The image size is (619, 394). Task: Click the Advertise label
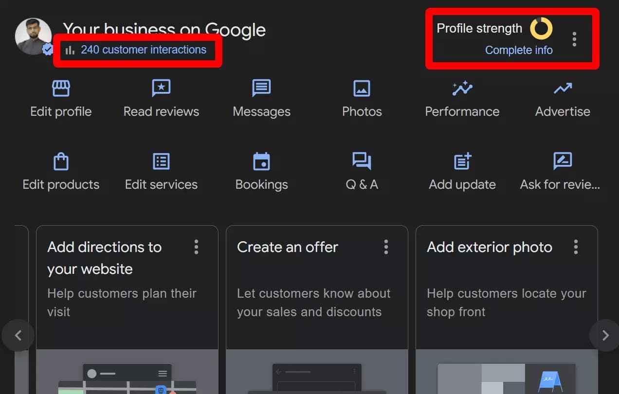(x=563, y=111)
